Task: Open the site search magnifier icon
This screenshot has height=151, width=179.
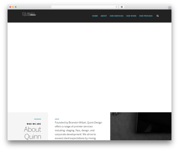Action: point(158,16)
